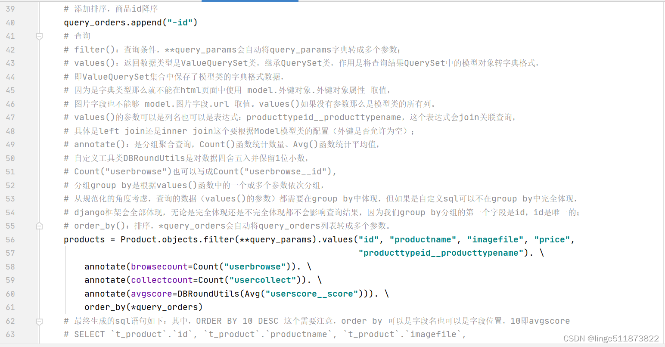Click the "producttypeid__producttypename" string on line 57
Viewport: 665px width, 347px height.
click(x=441, y=253)
